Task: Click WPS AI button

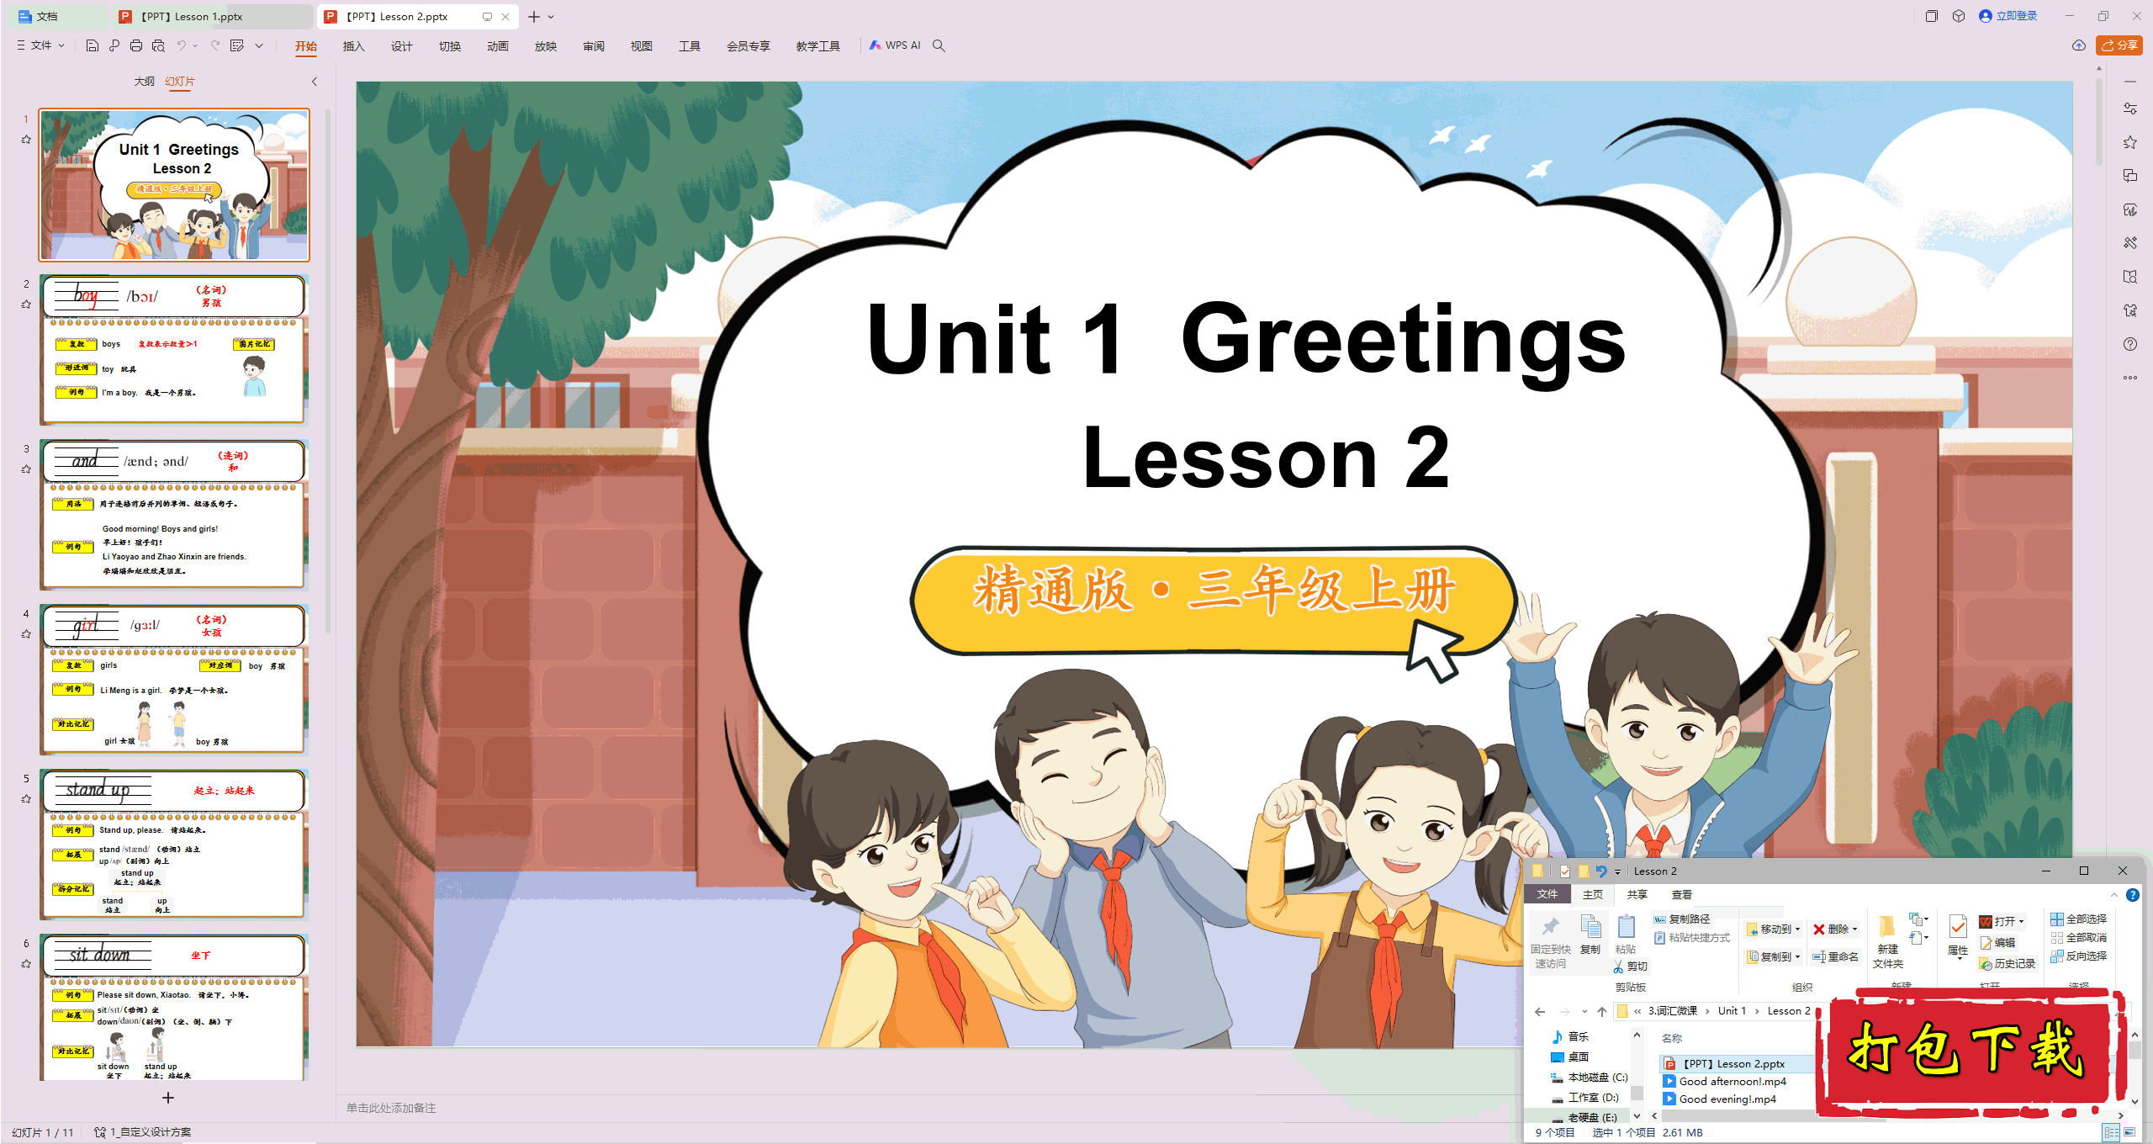Action: (x=896, y=45)
